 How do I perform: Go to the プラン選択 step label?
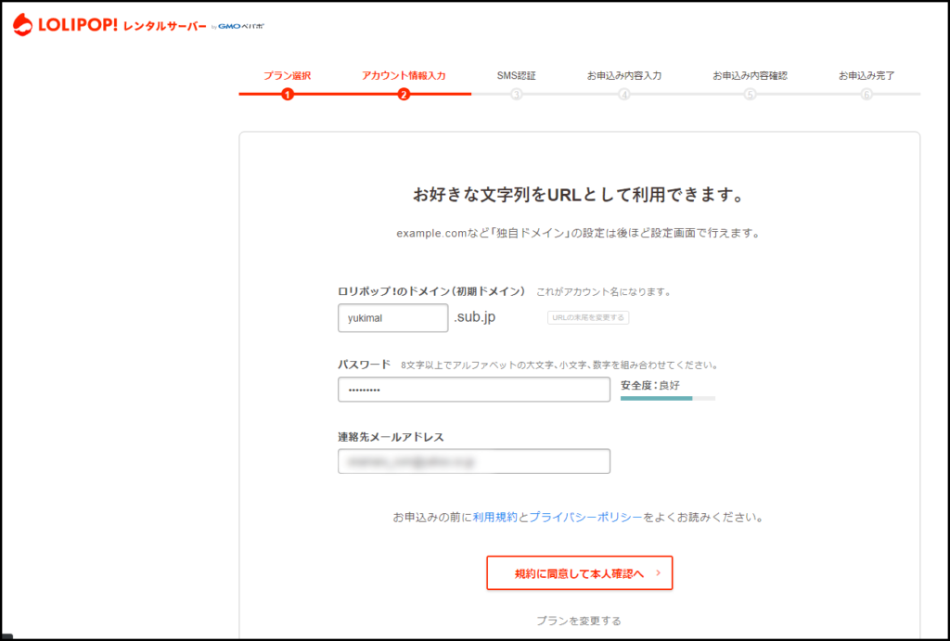click(x=287, y=75)
